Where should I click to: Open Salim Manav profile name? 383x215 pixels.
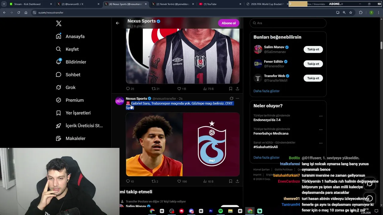tap(274, 47)
